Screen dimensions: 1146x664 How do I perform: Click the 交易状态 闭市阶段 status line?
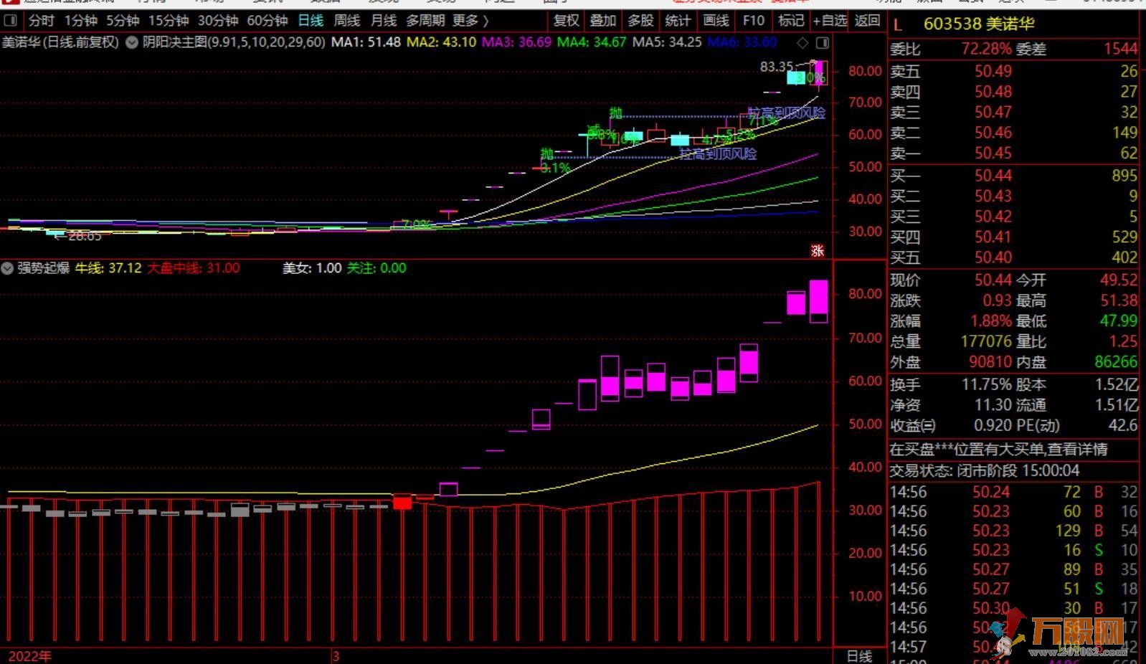coord(984,471)
